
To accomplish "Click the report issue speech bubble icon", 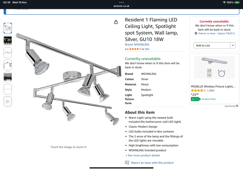I will 127,163.
